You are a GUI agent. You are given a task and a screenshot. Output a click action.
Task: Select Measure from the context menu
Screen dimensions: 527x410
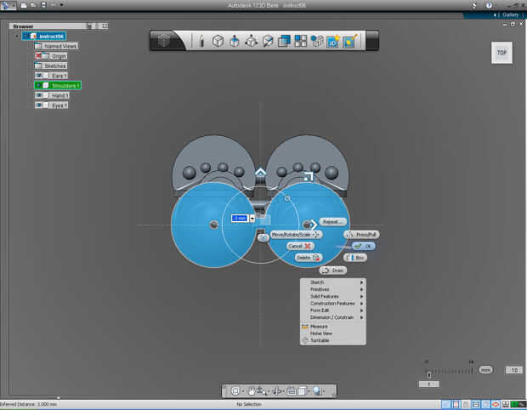(332, 327)
